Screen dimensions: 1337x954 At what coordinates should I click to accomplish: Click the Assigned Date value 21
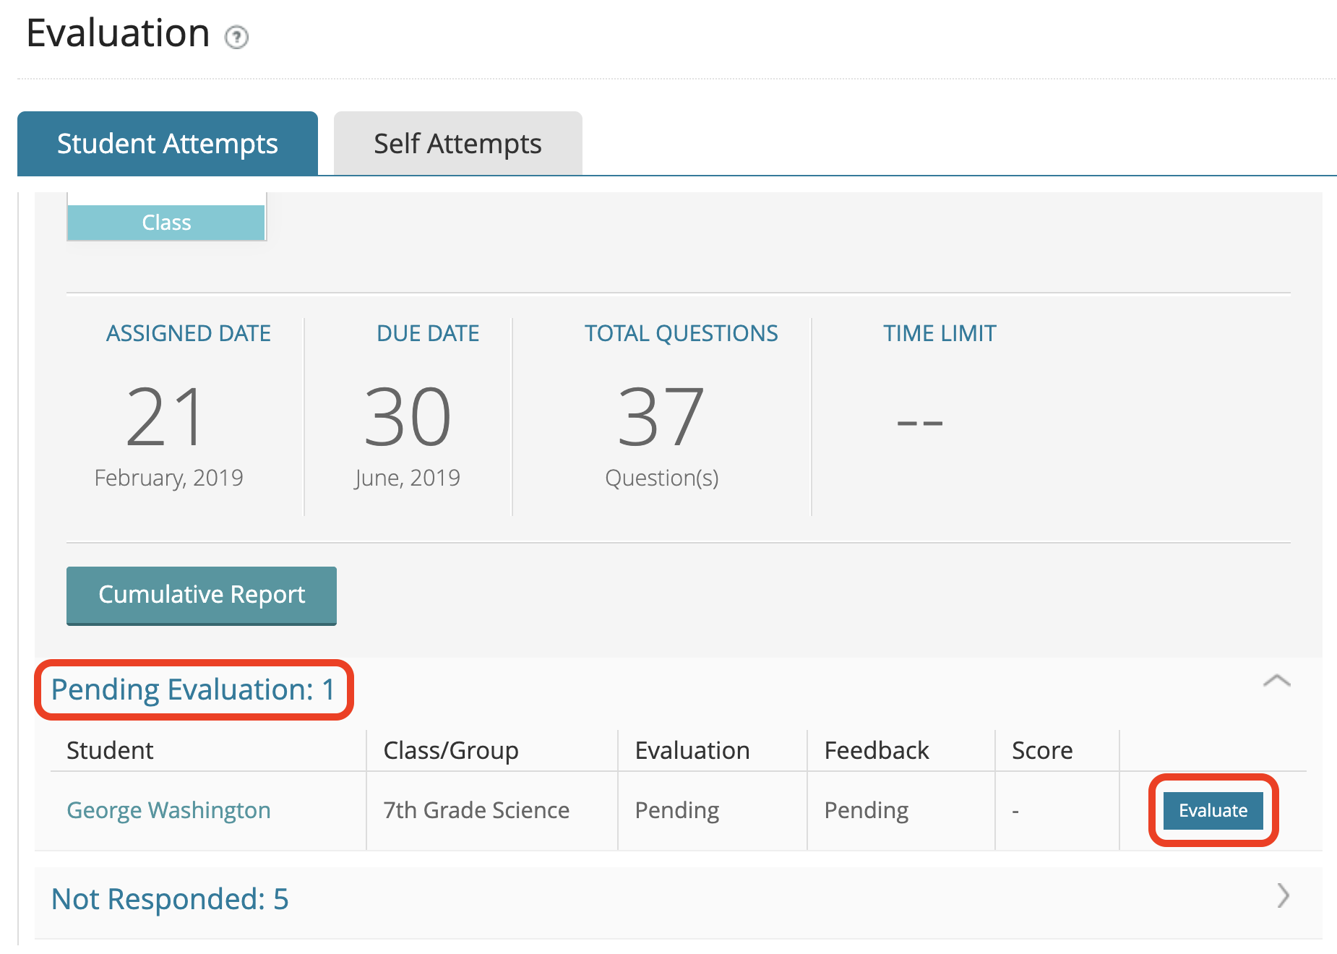[166, 417]
